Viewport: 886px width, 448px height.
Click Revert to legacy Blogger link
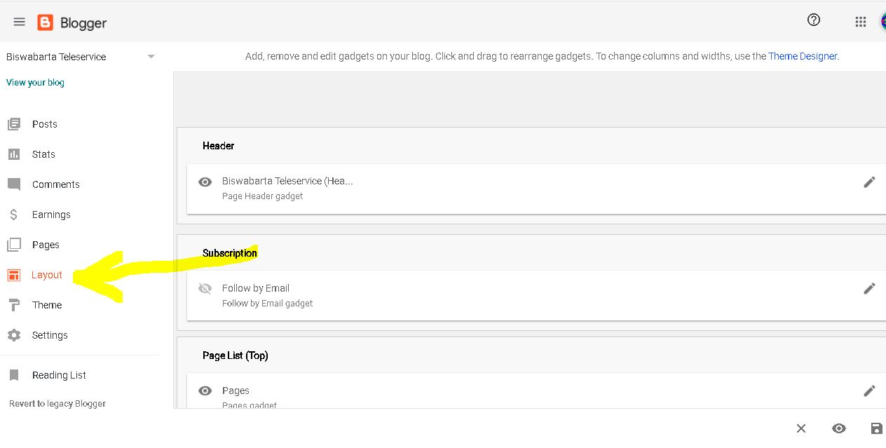[57, 404]
